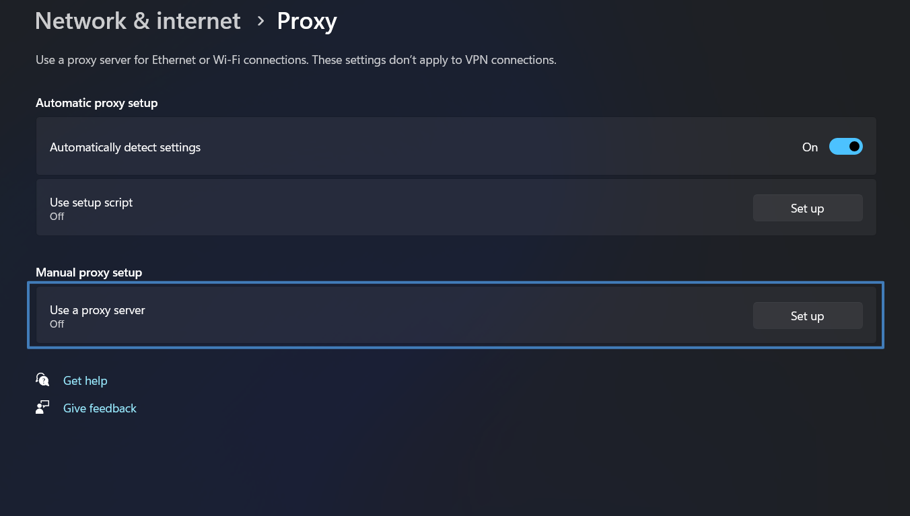The image size is (910, 516).
Task: Click the On label beside the toggle
Action: pyautogui.click(x=810, y=147)
